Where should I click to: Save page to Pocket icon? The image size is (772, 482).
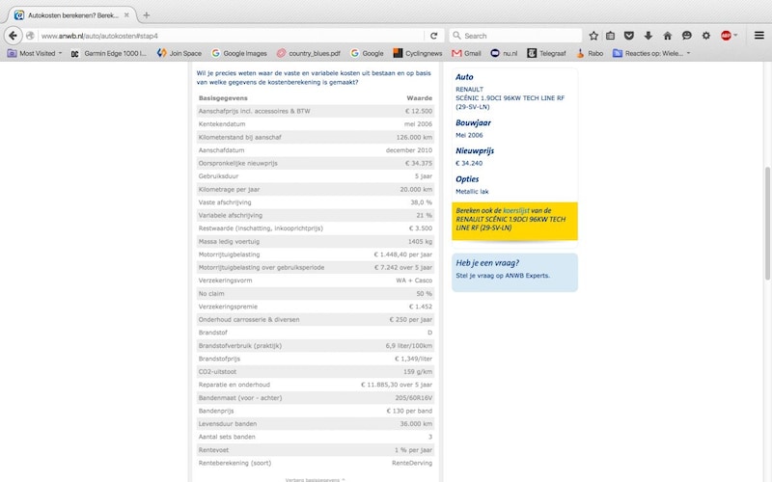click(x=629, y=36)
